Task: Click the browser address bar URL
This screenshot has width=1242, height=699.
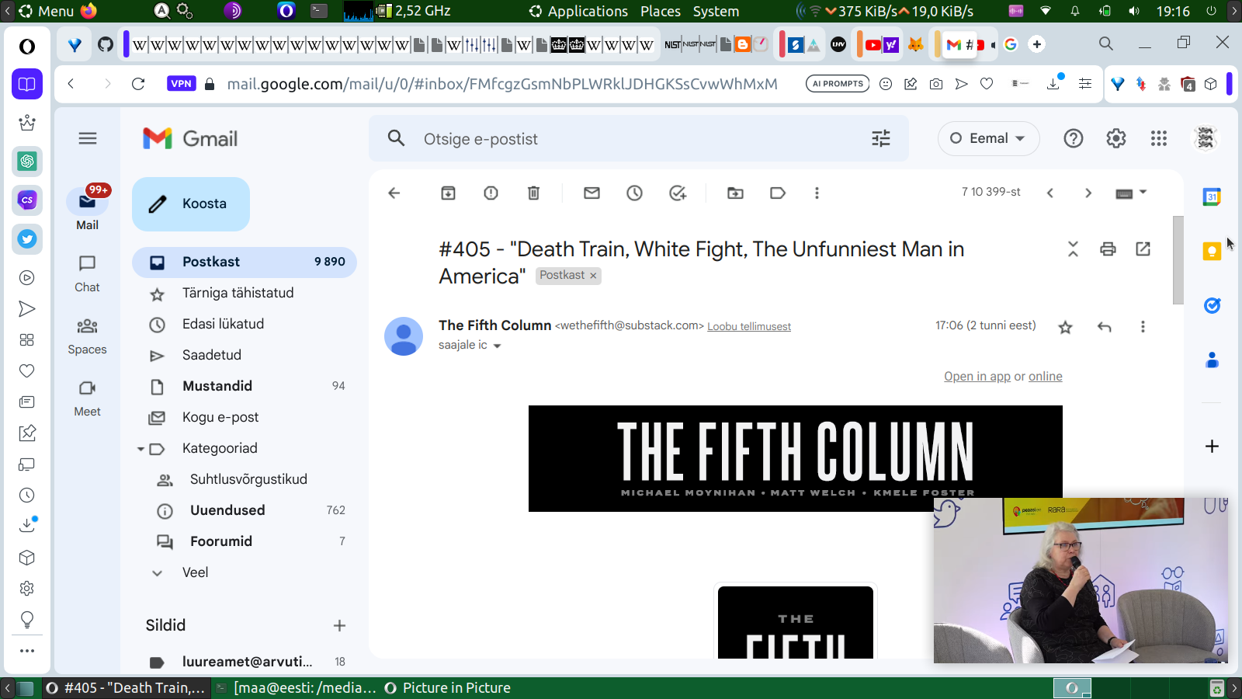Action: 502,84
